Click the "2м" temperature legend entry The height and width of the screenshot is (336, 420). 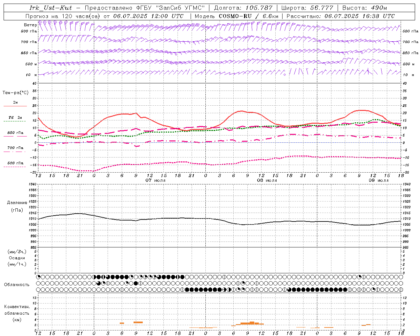pos(15,102)
